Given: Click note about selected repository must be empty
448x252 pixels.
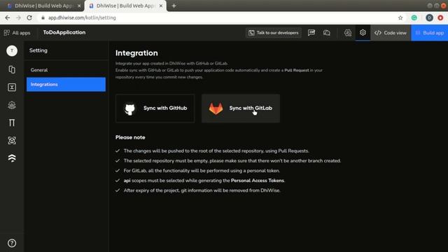Looking at the screenshot, I should pyautogui.click(x=232, y=161).
